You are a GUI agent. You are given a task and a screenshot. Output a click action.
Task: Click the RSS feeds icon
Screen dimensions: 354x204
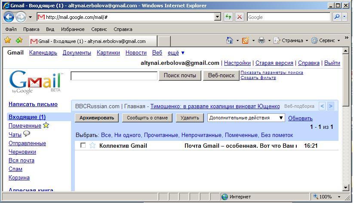click(x=246, y=40)
